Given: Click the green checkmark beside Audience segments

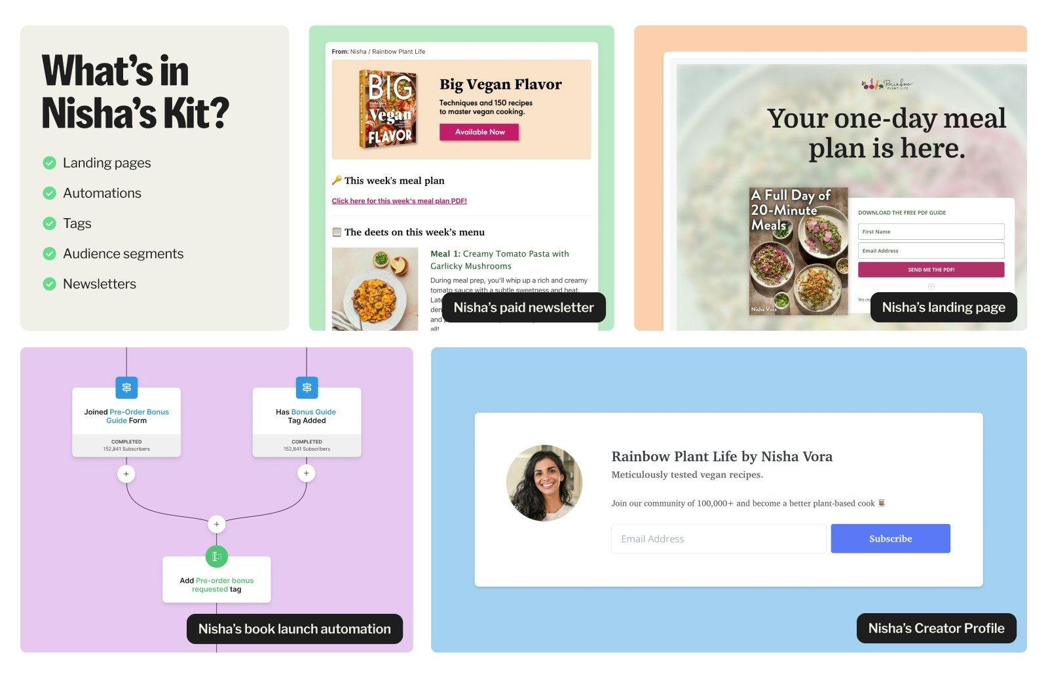Looking at the screenshot, I should (49, 254).
